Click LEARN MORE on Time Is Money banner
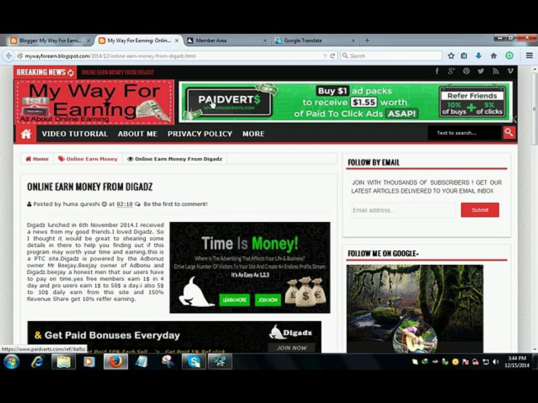The image size is (538, 403). pyautogui.click(x=234, y=300)
